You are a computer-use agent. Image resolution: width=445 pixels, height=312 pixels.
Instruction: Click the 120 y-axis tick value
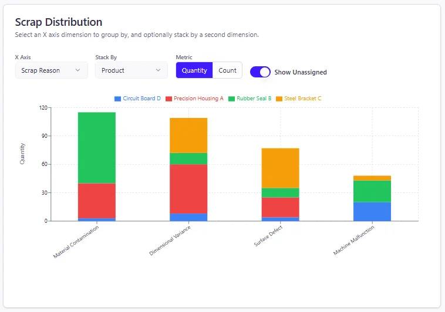pos(43,108)
